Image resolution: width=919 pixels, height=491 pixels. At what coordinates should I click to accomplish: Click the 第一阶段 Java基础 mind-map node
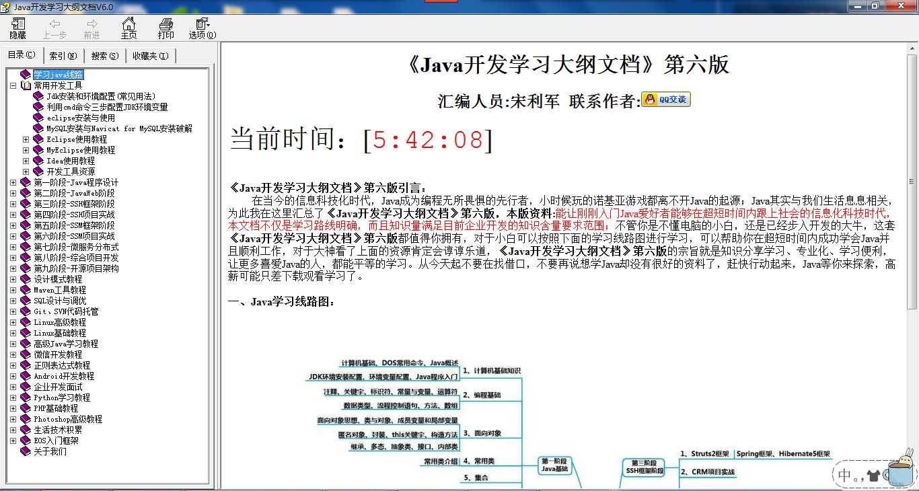[x=555, y=465]
